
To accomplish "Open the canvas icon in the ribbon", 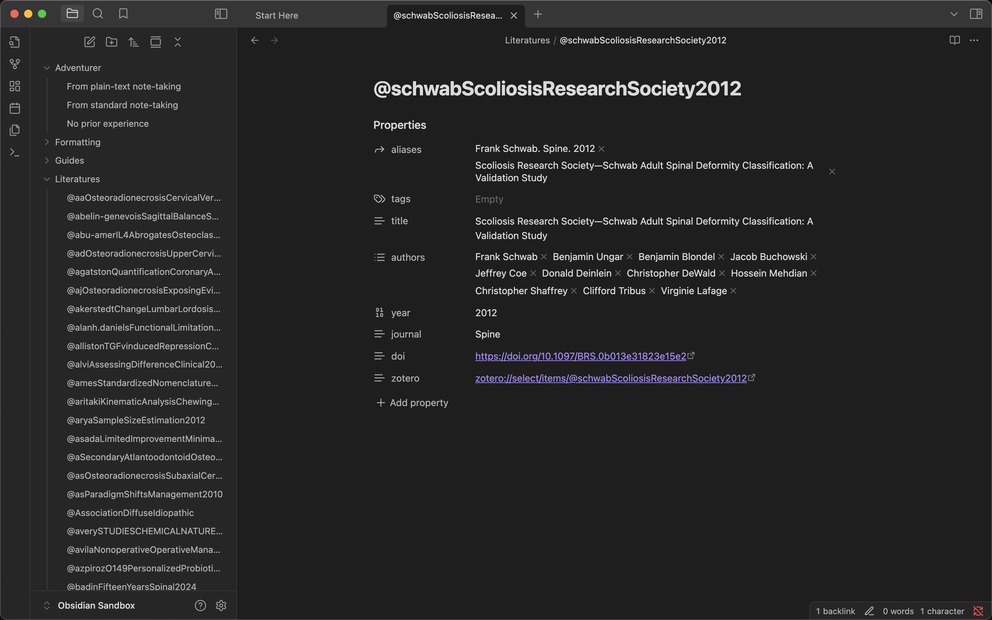I will 15,86.
